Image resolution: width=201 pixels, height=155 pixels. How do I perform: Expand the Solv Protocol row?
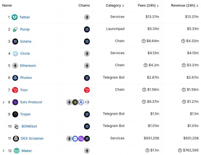[4, 102]
